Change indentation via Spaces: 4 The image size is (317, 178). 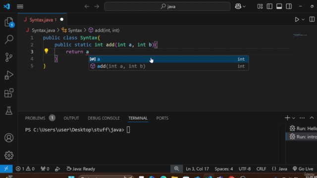point(223,169)
